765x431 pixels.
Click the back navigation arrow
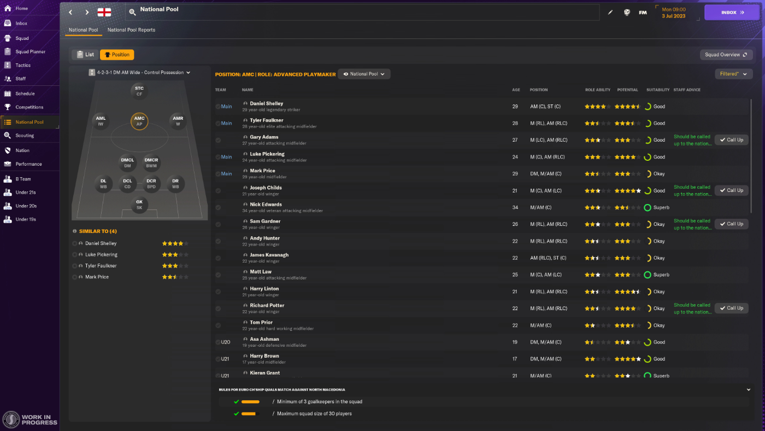[70, 12]
